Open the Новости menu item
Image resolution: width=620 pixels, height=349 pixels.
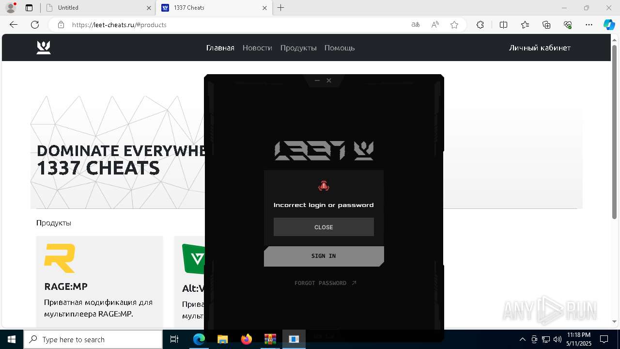pos(257,48)
